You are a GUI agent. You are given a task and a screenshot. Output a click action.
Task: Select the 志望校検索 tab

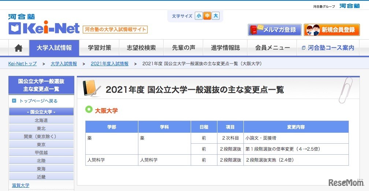tap(141, 48)
